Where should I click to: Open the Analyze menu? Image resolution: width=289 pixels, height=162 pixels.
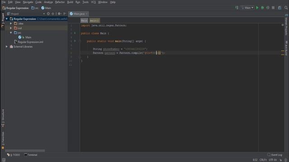click(x=48, y=2)
